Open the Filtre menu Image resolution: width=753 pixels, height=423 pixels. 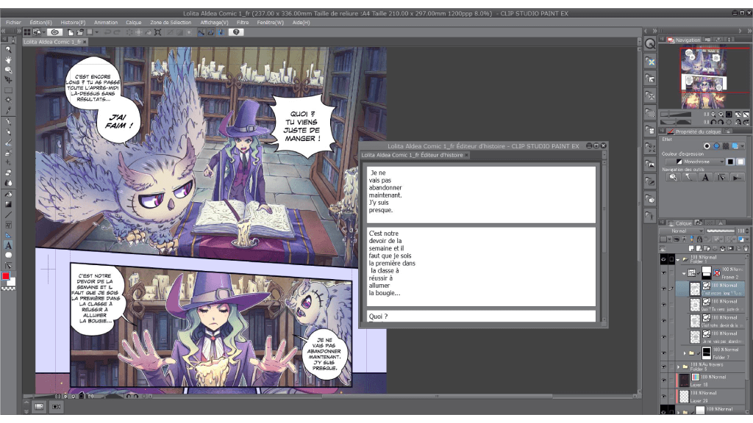click(243, 23)
